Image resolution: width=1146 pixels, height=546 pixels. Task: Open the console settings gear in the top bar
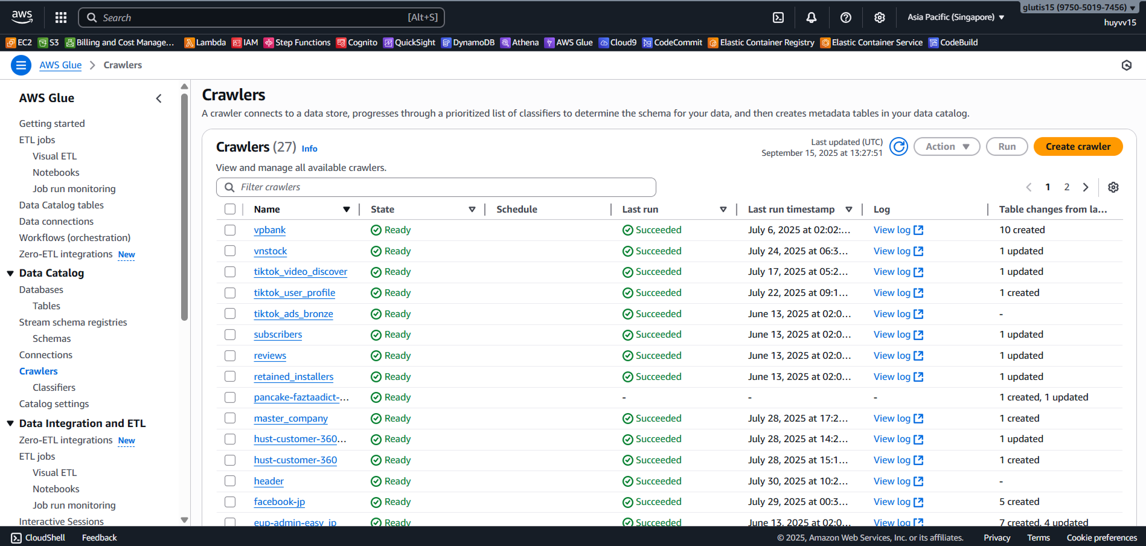pos(879,18)
